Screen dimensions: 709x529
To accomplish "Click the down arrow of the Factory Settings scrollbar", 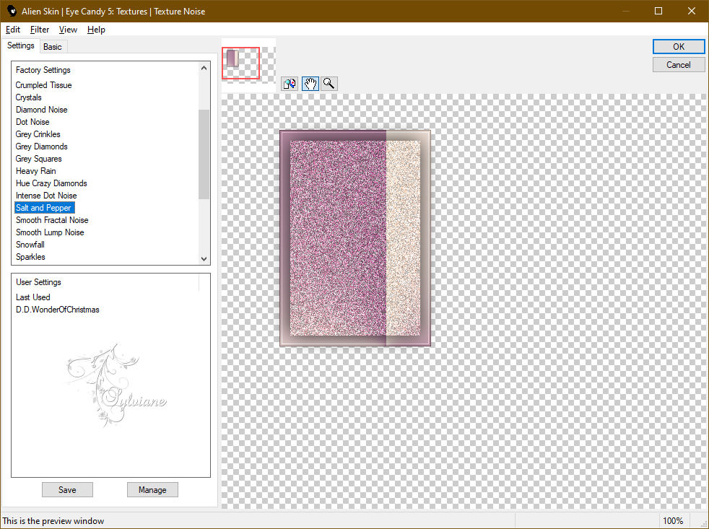I will pos(204,258).
